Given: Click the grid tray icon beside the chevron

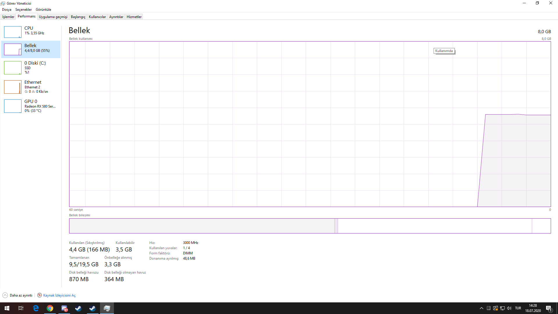Looking at the screenshot, I should pyautogui.click(x=489, y=308).
